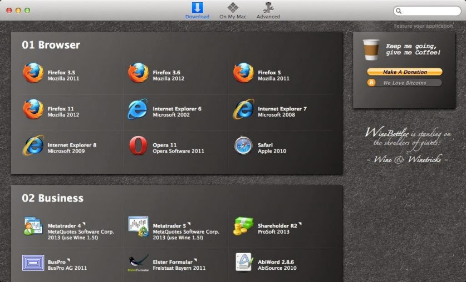Choose the Shareholder R2 money icon
The image size is (466, 282).
[x=243, y=226]
